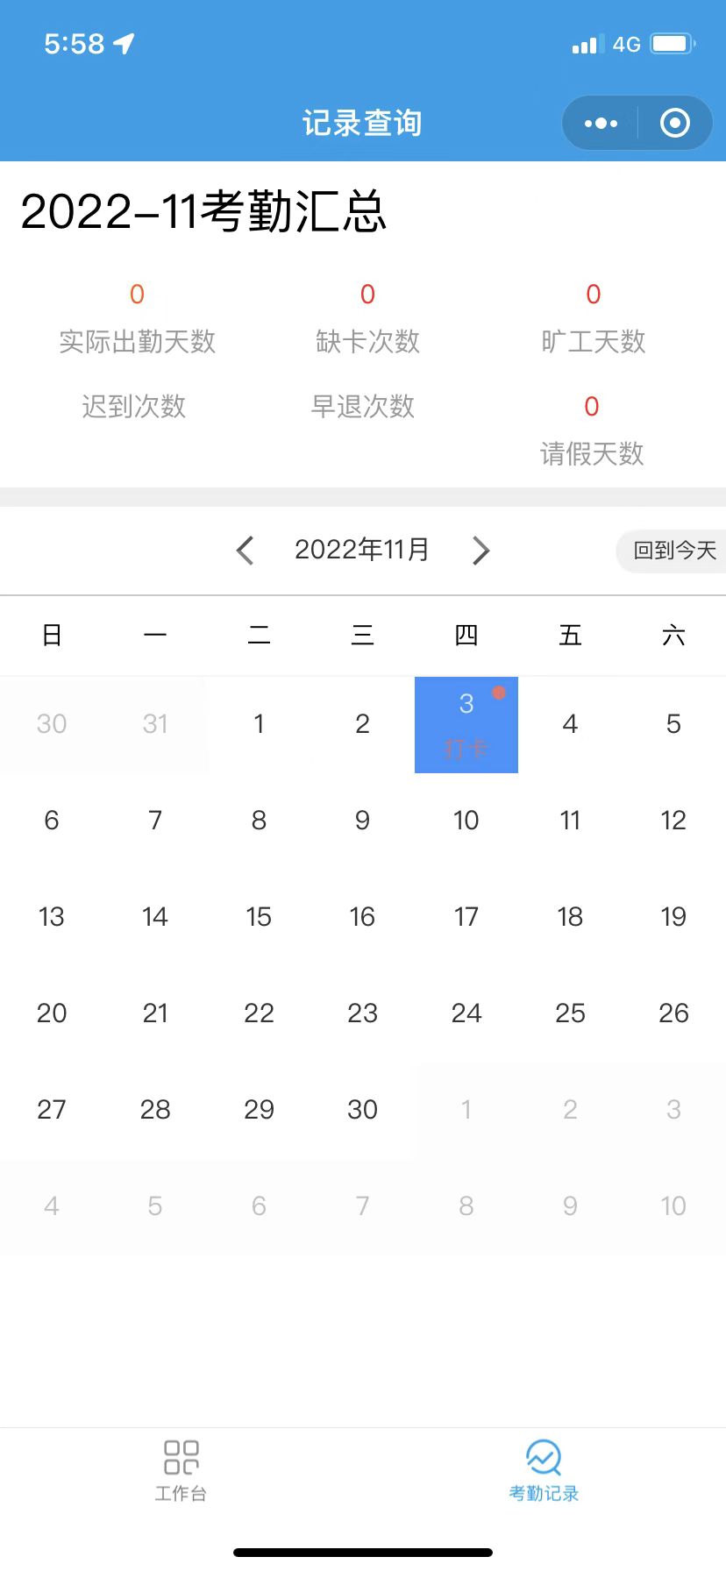Tap the 2022年11月 month label
The width and height of the screenshot is (726, 1571).
tap(362, 550)
